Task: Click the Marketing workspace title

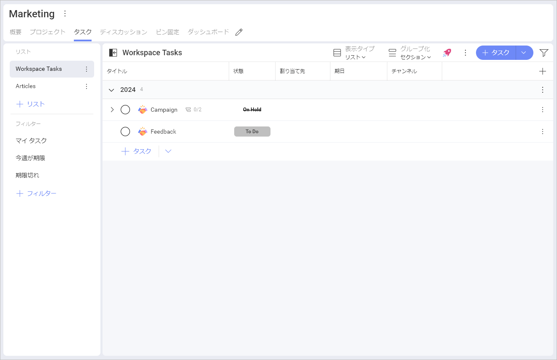Action: [32, 14]
